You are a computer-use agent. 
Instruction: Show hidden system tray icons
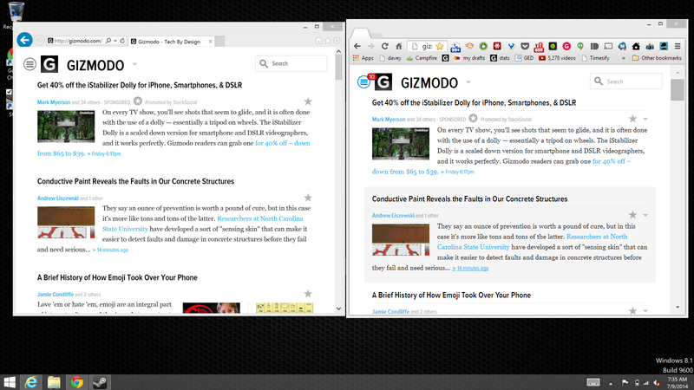click(x=611, y=383)
